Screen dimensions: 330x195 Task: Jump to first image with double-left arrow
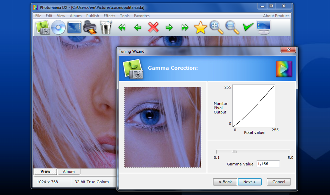pos(122,27)
